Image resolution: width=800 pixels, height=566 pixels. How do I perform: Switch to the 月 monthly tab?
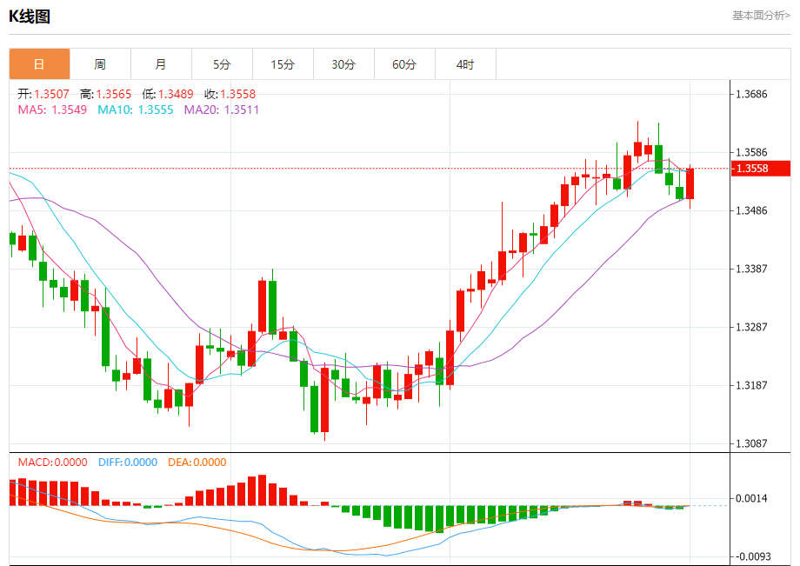161,64
